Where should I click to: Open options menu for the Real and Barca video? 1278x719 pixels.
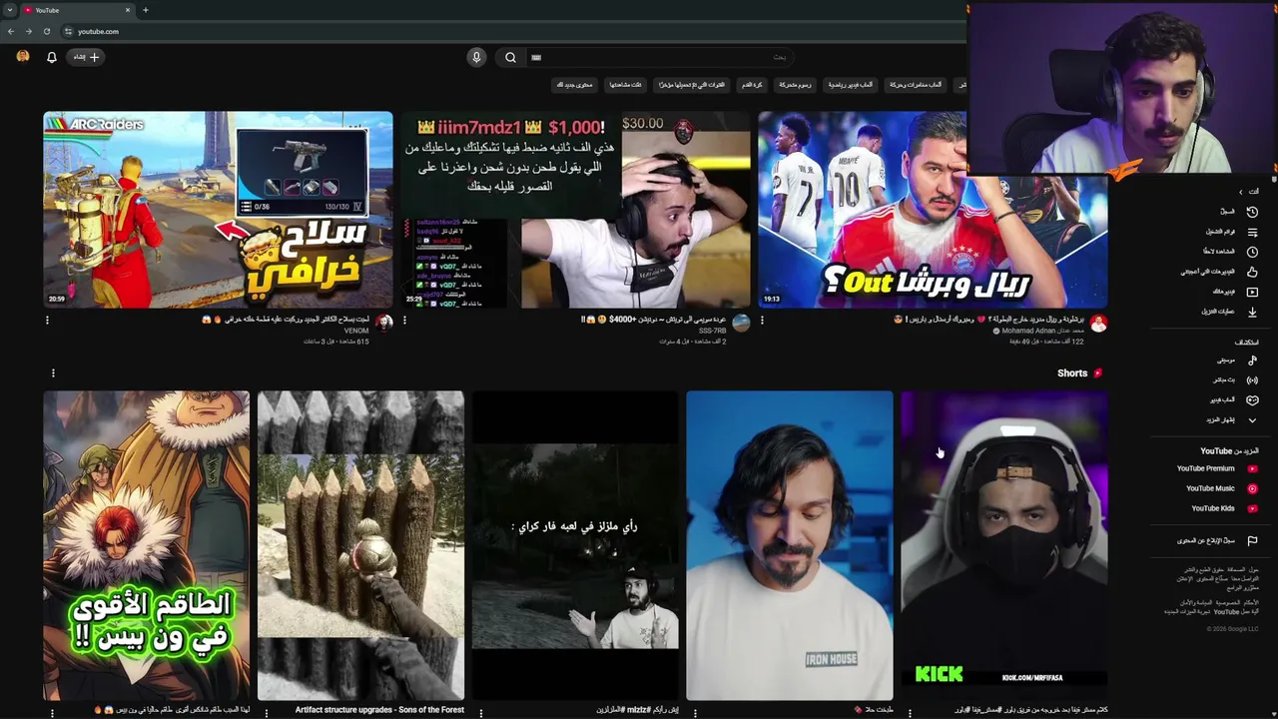pos(762,321)
